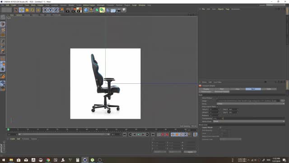Click the Coordinate System icon beside Z
289x163 pixels.
pyautogui.click(x=61, y=10)
